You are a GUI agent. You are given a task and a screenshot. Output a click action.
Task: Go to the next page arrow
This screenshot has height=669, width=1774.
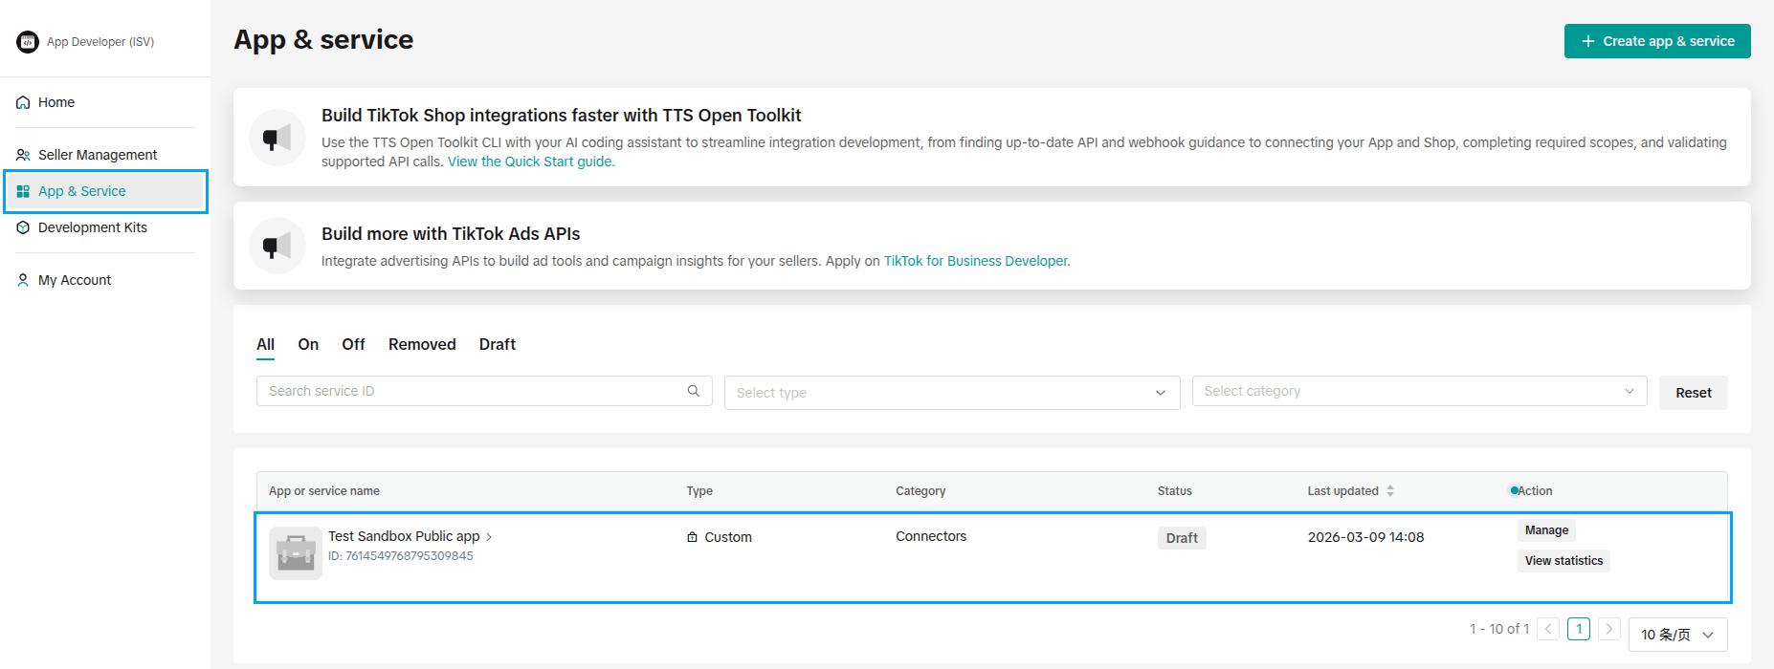coord(1609,629)
